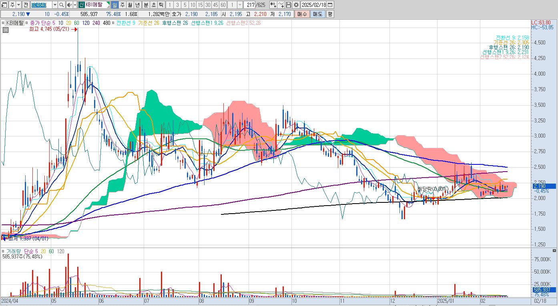Click the blue current price tag 2,190 on the axis
Image resolution: width=558 pixels, height=306 pixels.
543,186
